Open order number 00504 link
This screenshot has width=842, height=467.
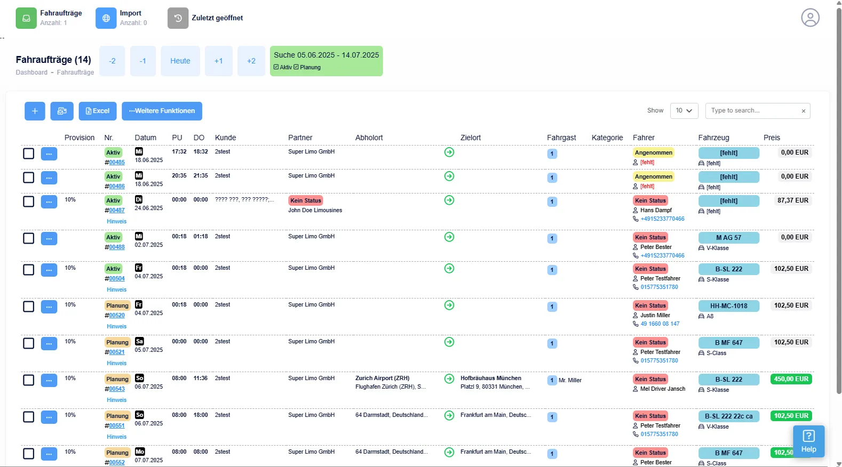click(117, 278)
